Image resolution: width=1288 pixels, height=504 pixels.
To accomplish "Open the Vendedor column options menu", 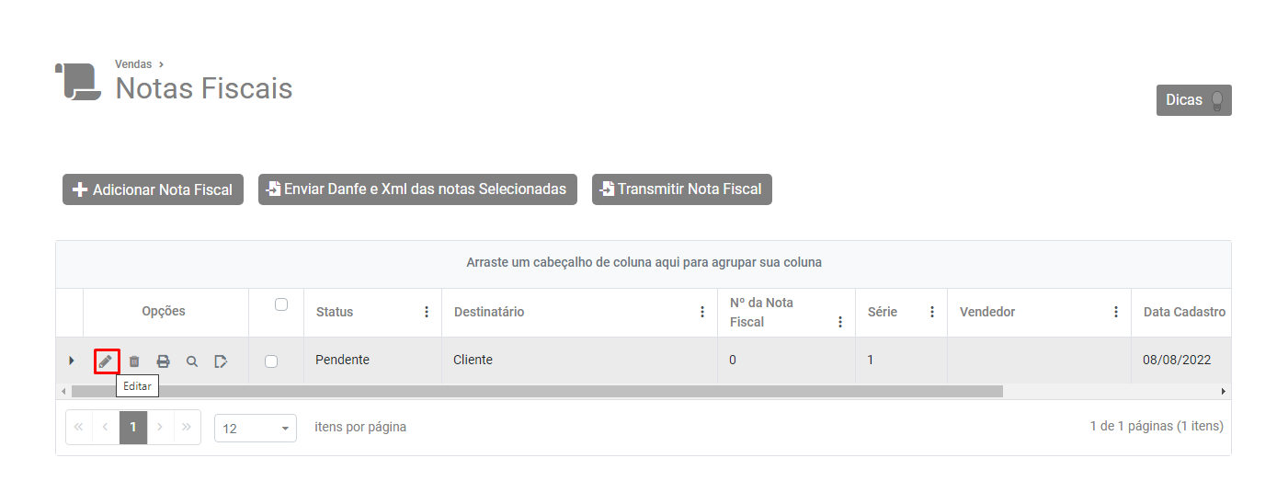I will click(x=1116, y=312).
